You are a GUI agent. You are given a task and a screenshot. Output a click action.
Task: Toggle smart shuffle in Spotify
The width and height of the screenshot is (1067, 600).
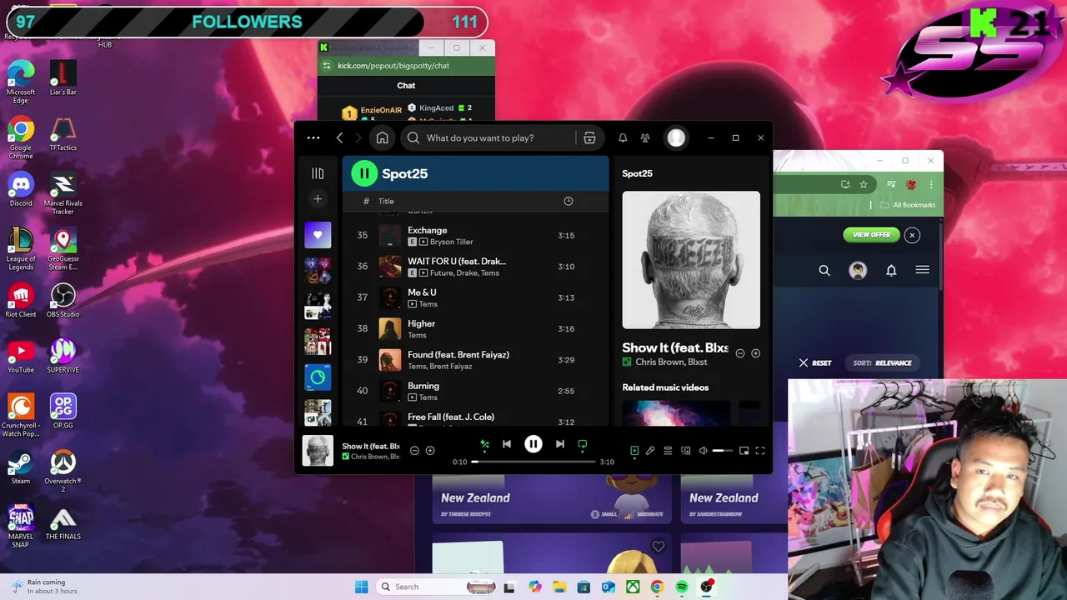[484, 445]
